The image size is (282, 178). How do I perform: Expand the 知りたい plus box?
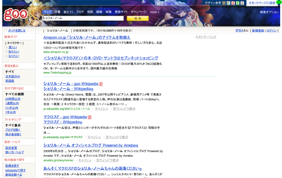(7, 52)
